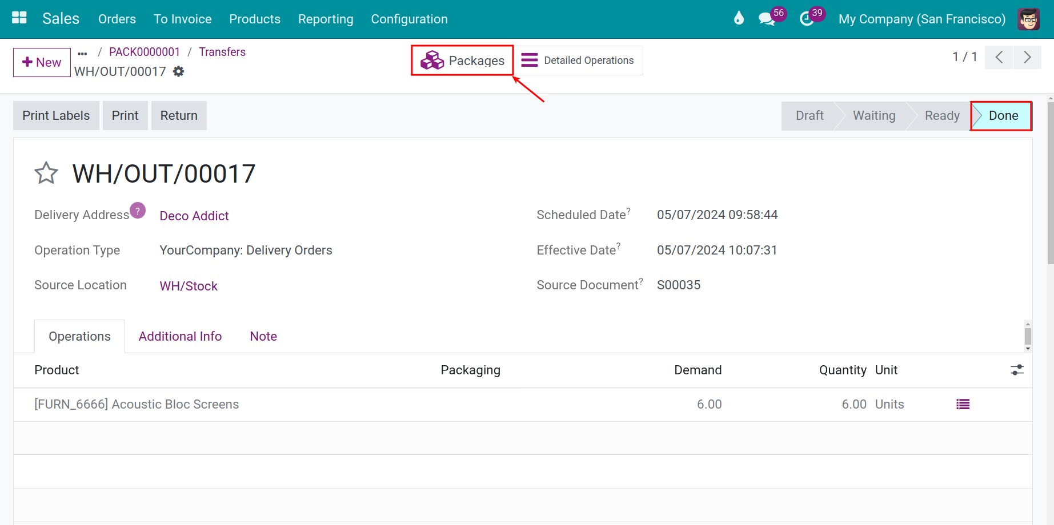Expand the breadcrumb ellipsis
1054x525 pixels.
tap(83, 53)
